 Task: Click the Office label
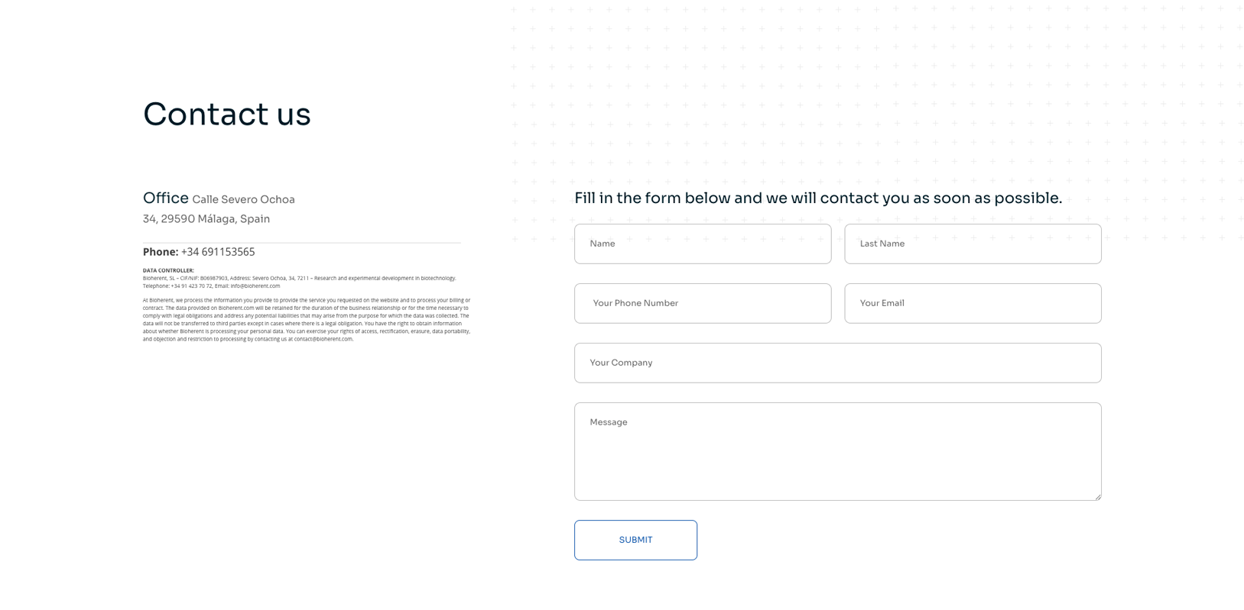tap(165, 198)
